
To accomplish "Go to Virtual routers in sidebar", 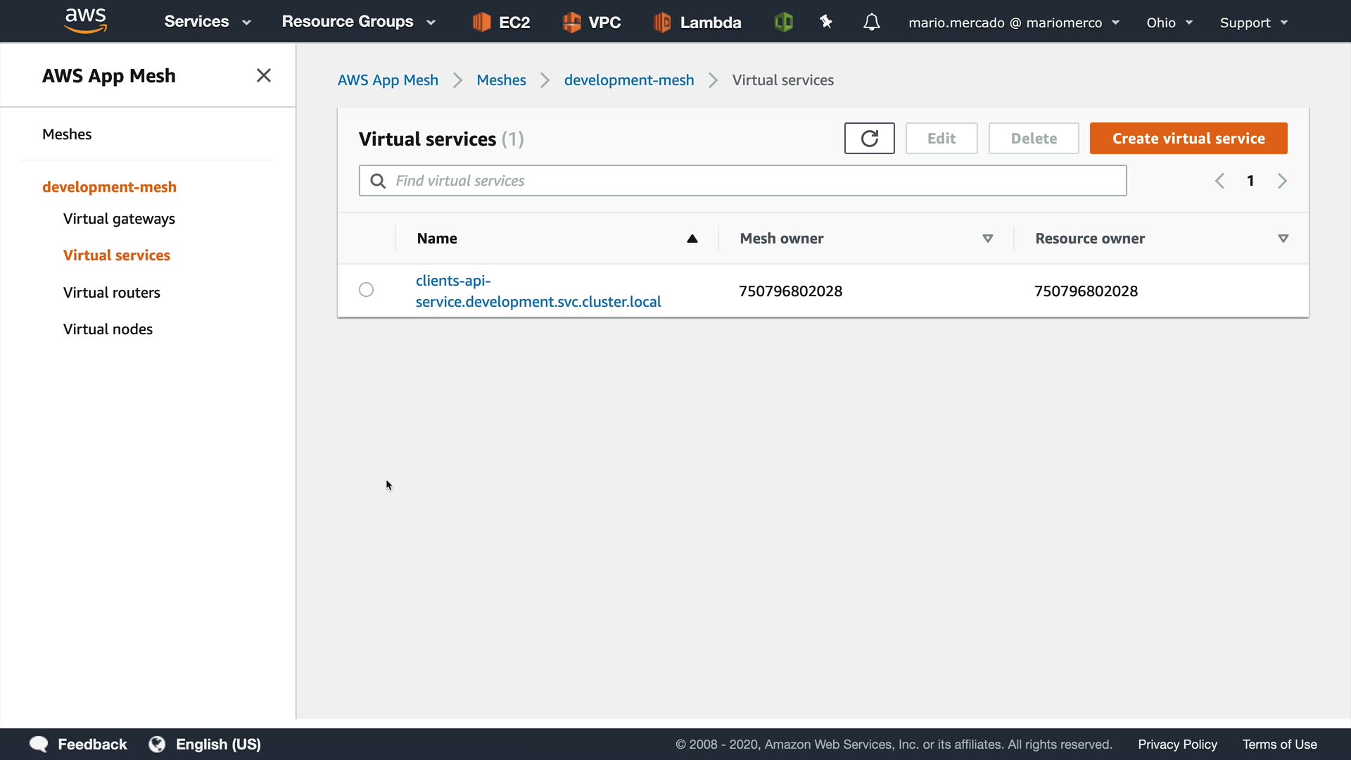I will pos(111,292).
